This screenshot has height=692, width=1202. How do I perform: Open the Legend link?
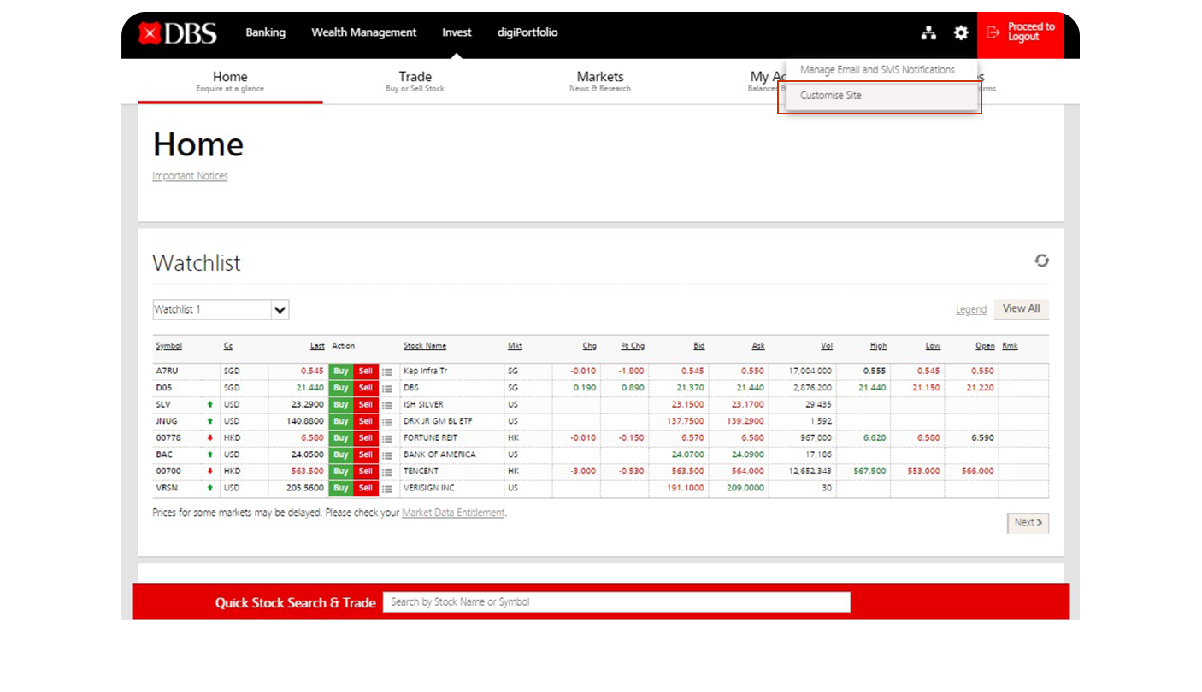[971, 309]
